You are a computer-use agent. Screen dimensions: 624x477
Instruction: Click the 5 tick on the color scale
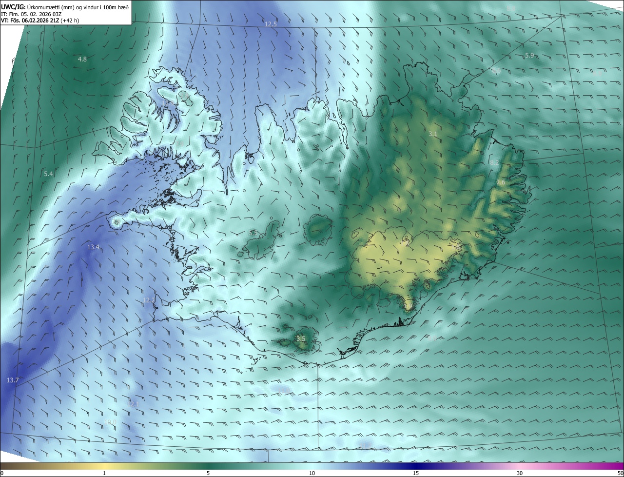click(x=208, y=473)
